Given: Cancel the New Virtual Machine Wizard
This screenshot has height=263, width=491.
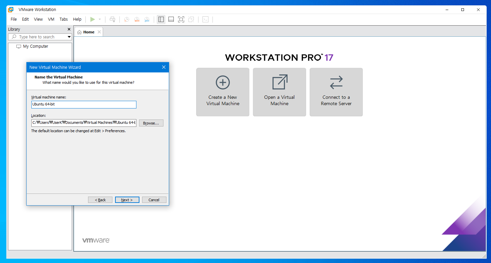Looking at the screenshot, I should click(154, 200).
